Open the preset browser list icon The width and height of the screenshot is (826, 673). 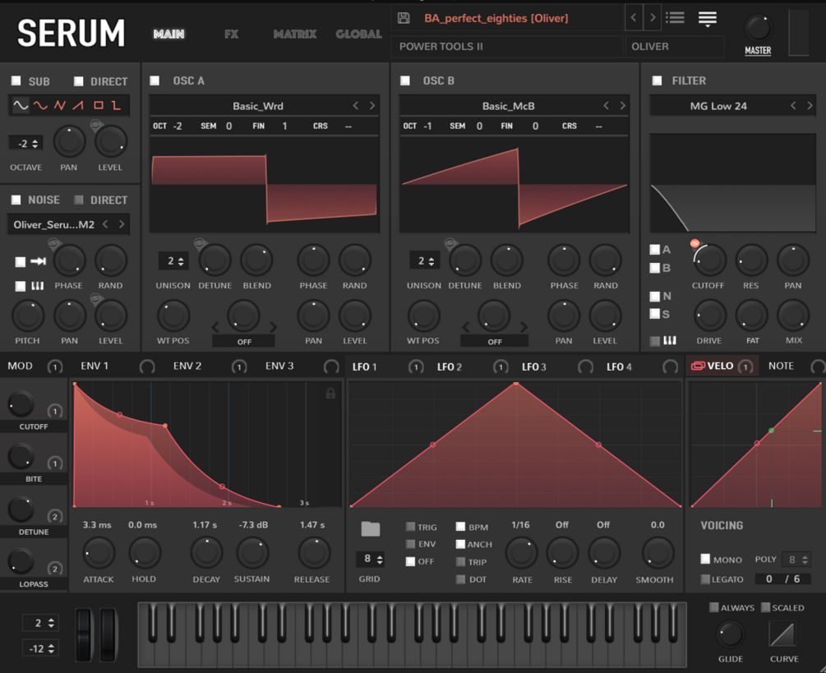675,18
